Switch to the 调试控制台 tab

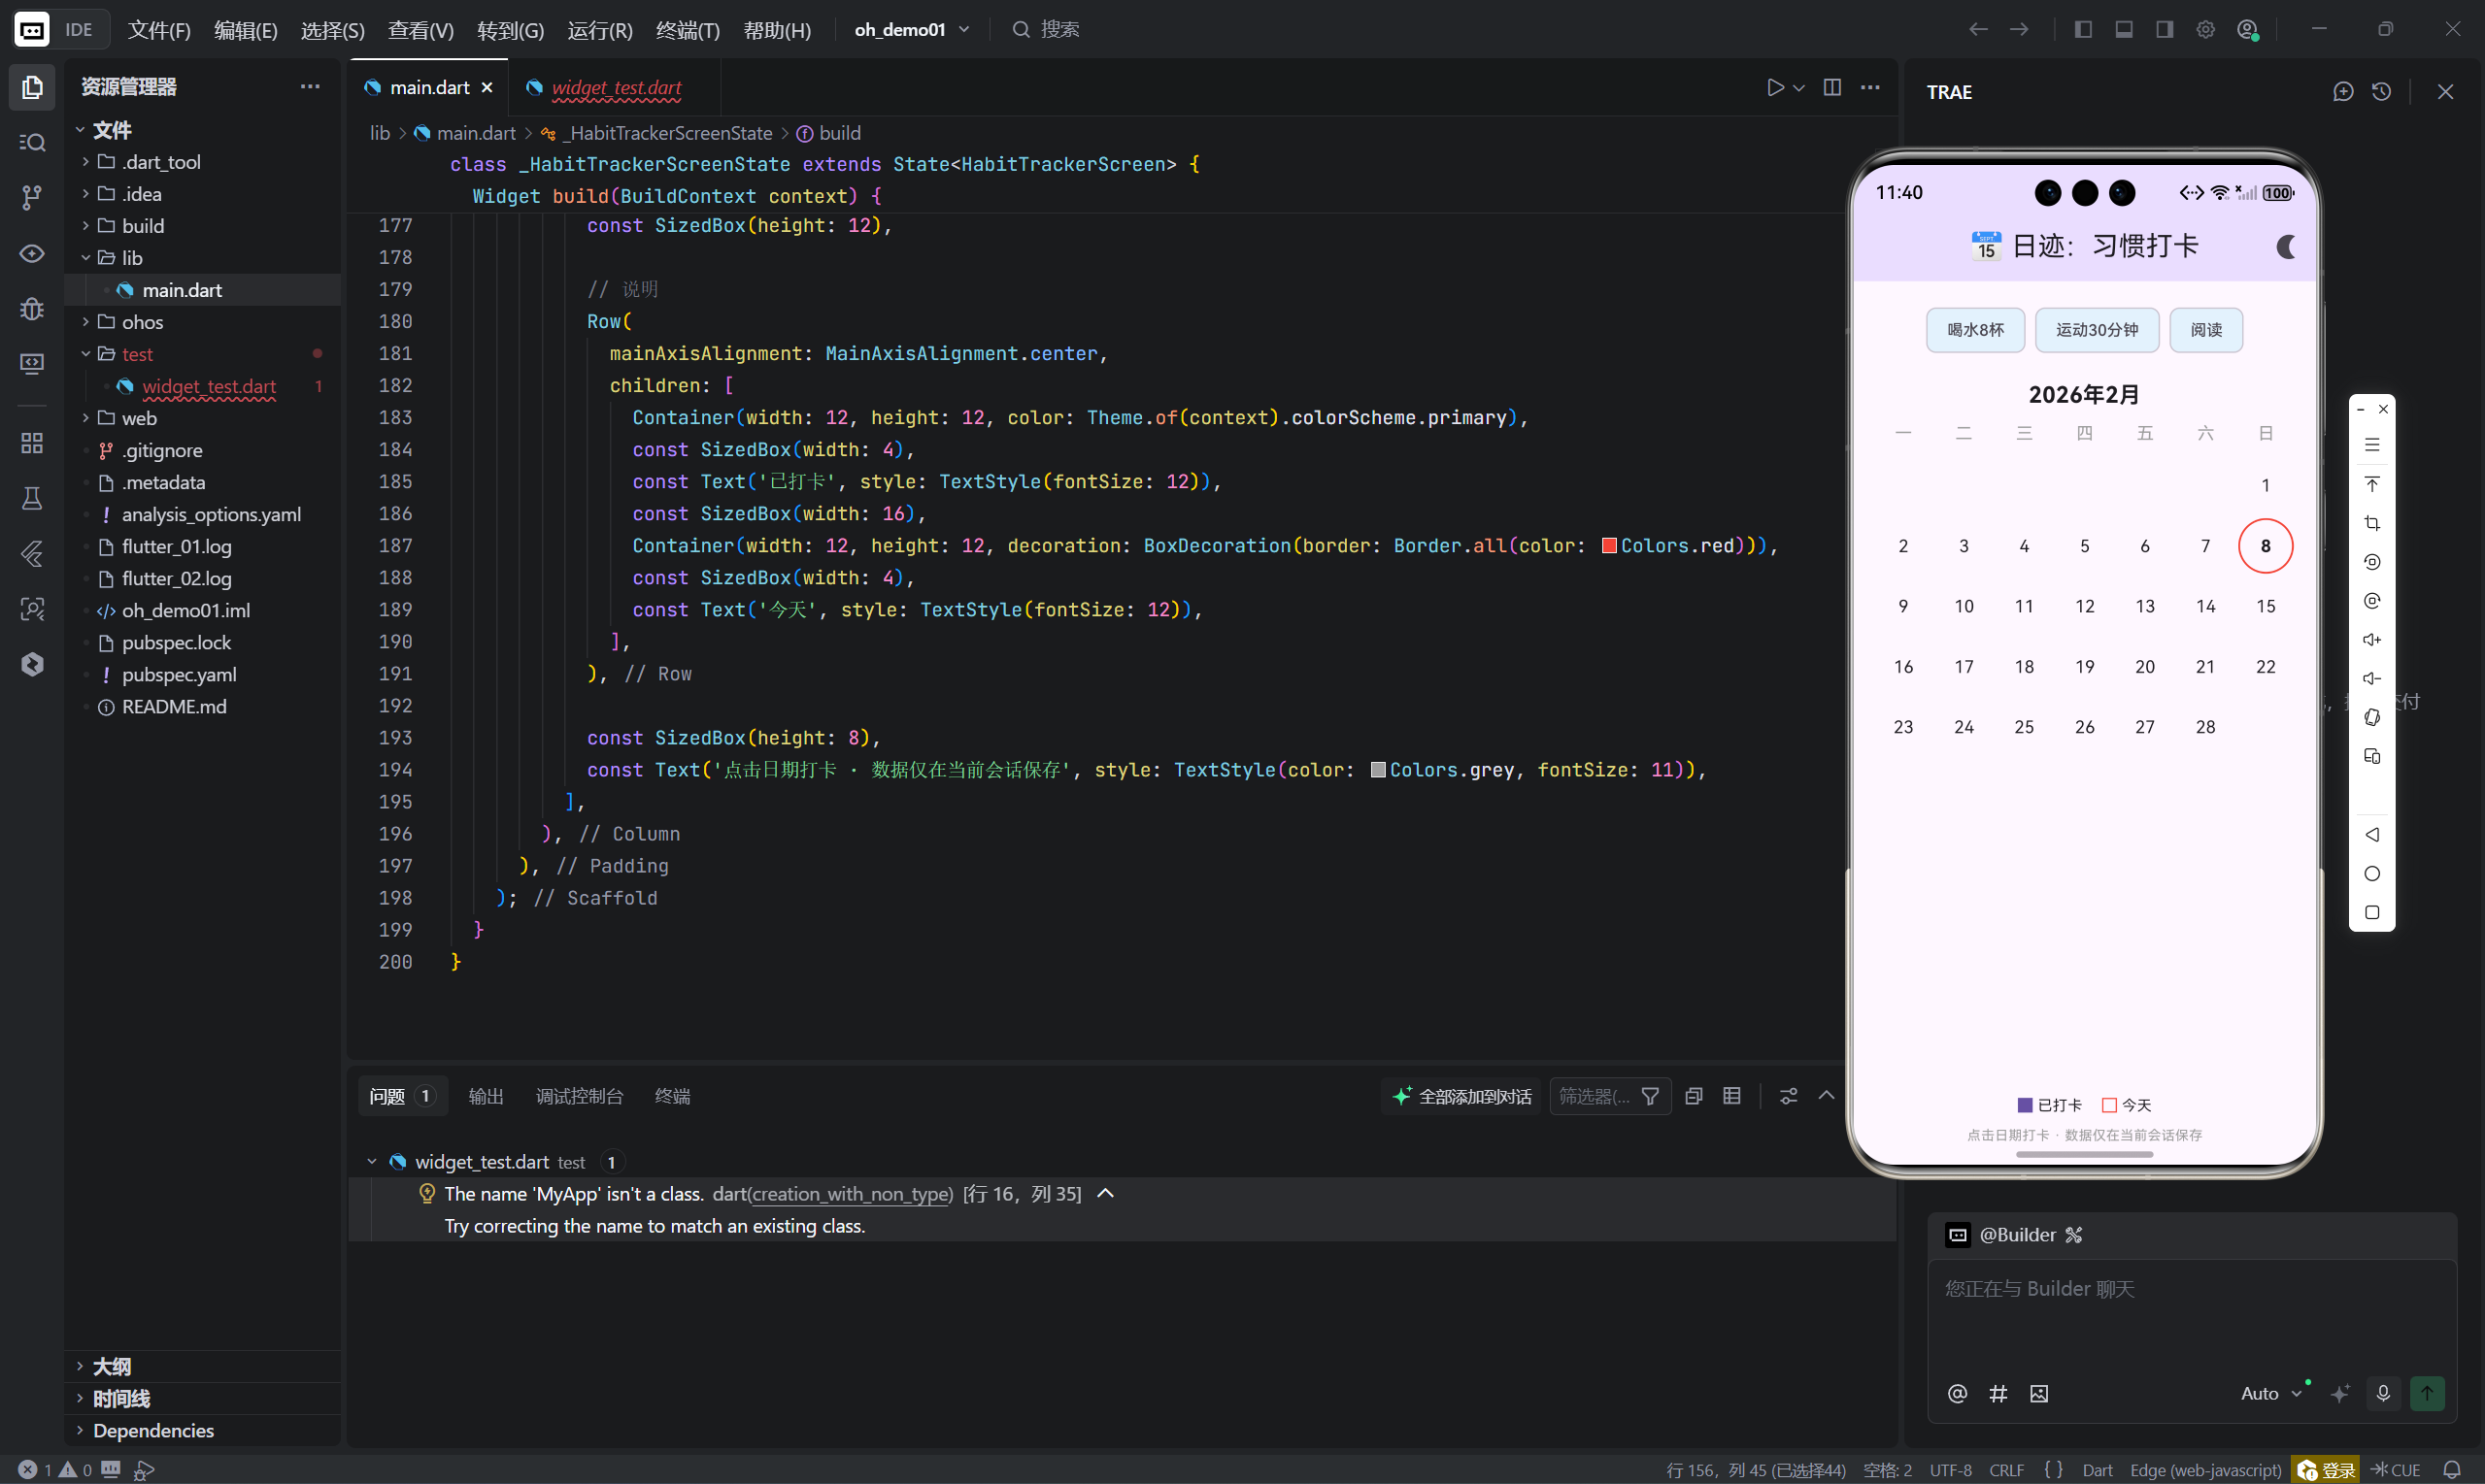click(579, 1096)
